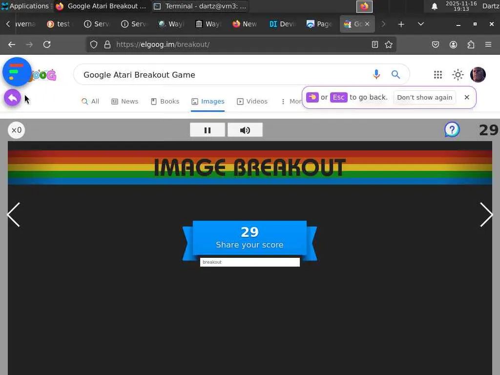The height and width of the screenshot is (375, 500).
Task: Dismiss the go-back hint popup
Action: pos(467,97)
